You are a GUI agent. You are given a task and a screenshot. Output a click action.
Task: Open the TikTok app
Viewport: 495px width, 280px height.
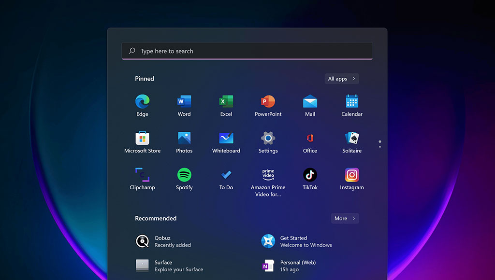[310, 175]
